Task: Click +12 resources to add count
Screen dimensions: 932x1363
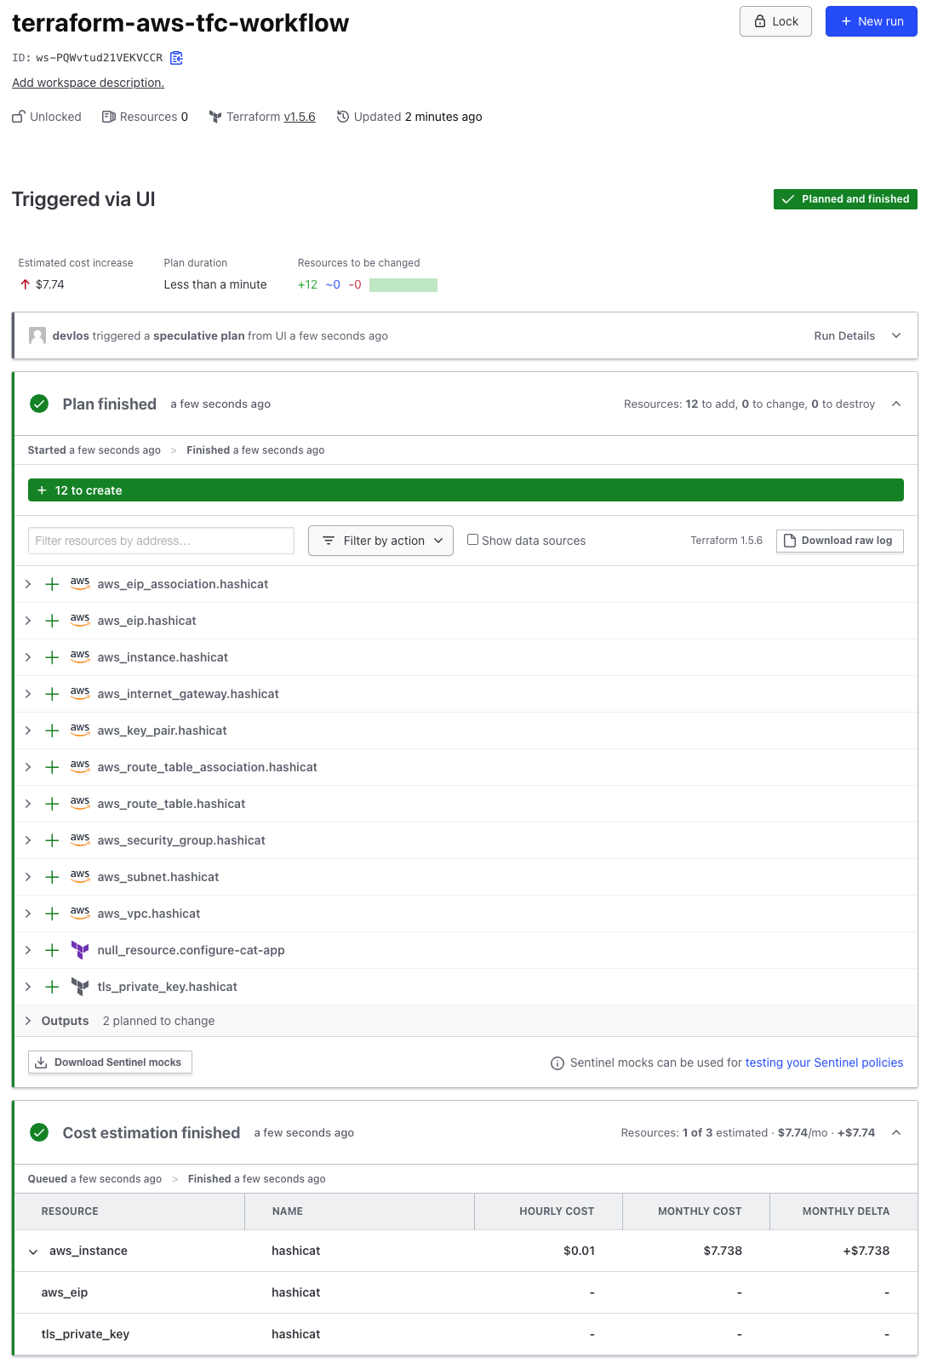Action: [307, 284]
